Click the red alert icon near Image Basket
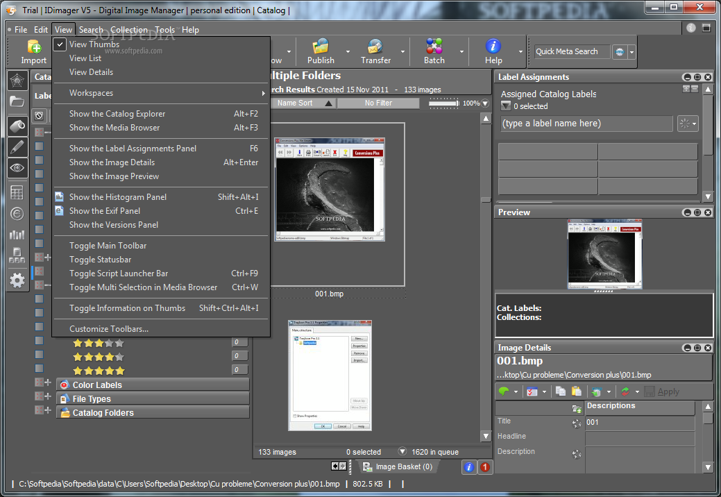 [x=484, y=467]
